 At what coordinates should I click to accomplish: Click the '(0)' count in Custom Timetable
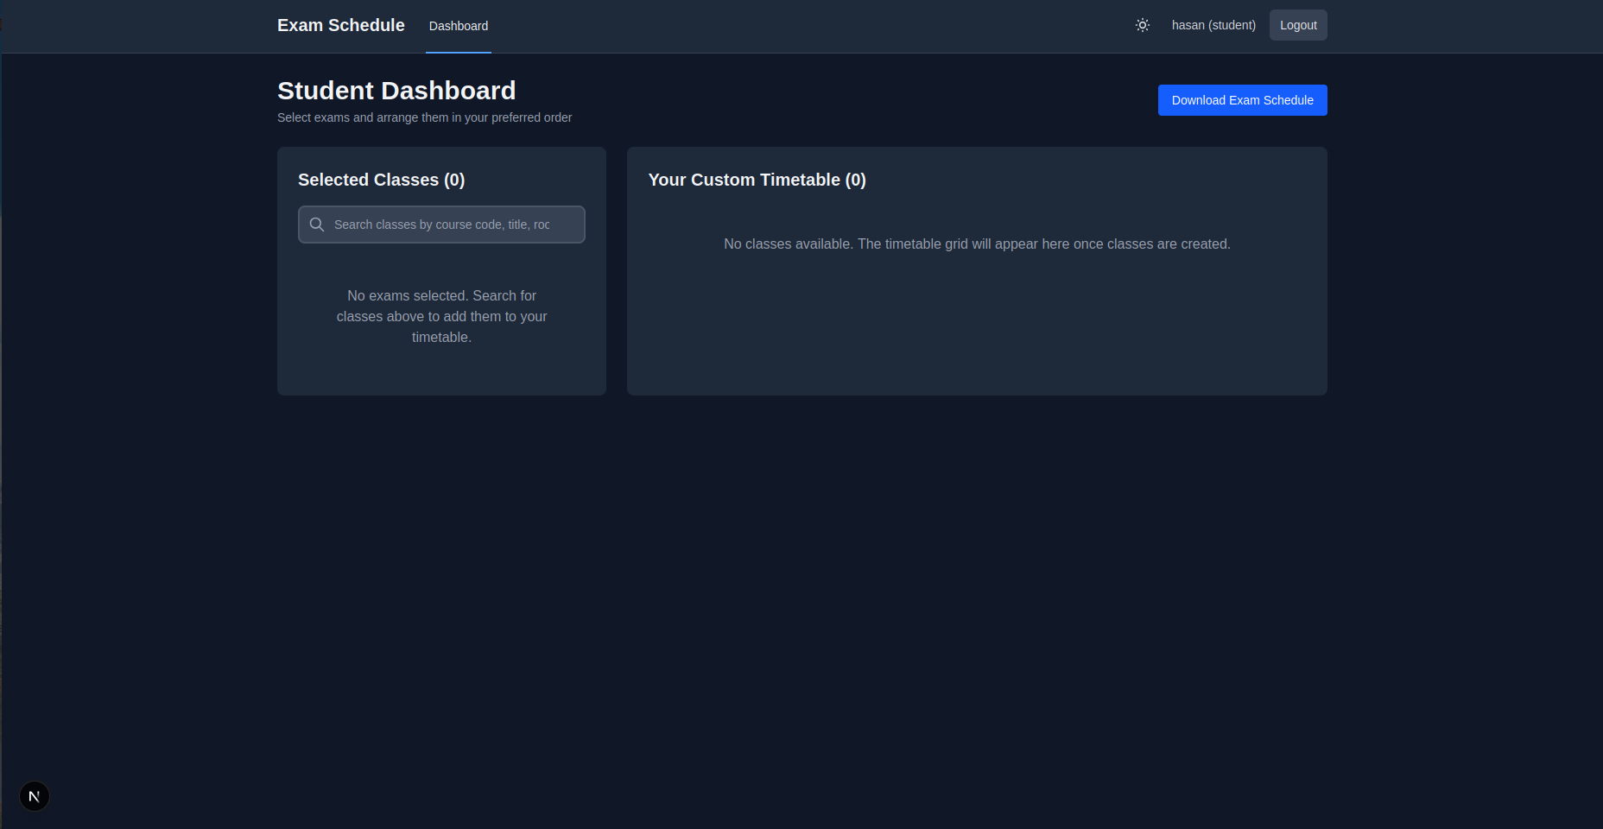click(x=855, y=180)
